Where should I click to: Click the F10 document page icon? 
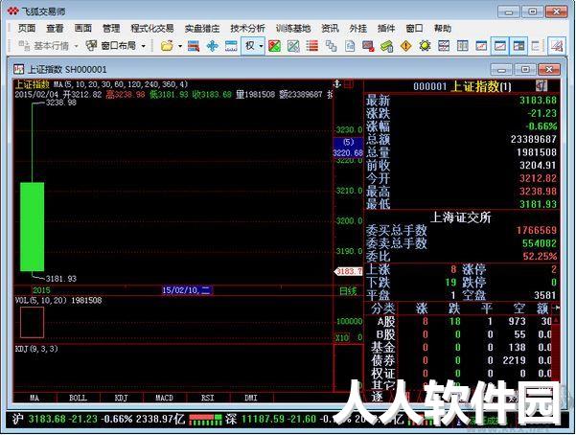tap(350, 46)
